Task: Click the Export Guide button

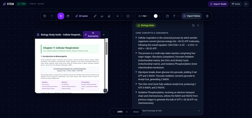Action: click(x=218, y=4)
